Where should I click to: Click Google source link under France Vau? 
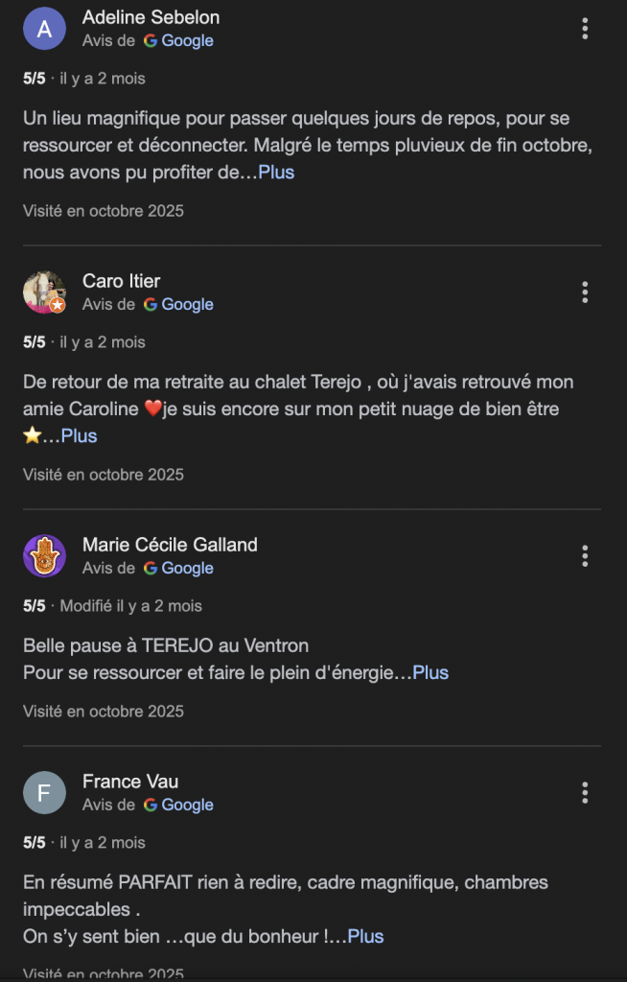pos(178,805)
